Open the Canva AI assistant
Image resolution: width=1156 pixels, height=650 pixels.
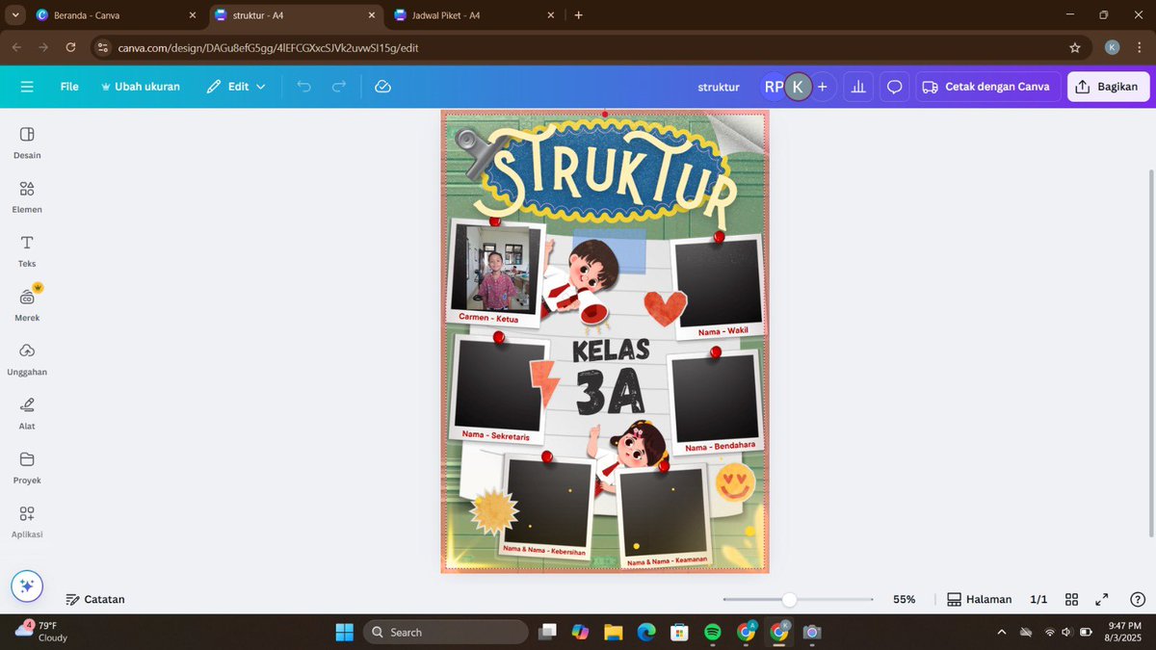[x=26, y=585]
